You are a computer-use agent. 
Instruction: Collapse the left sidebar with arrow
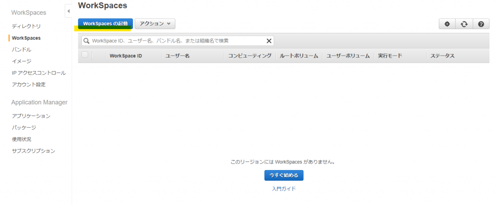[x=68, y=11]
